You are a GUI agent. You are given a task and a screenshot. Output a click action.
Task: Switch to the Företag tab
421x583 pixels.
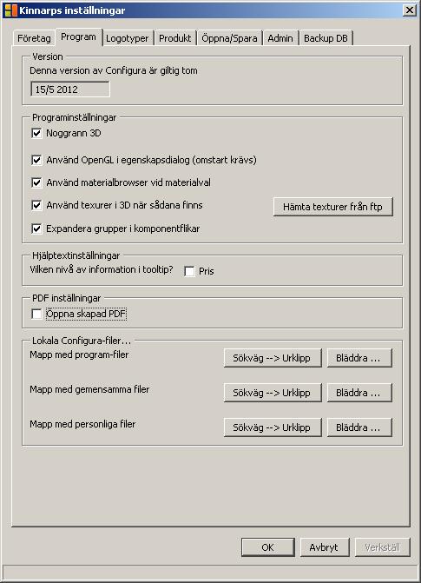coord(34,38)
